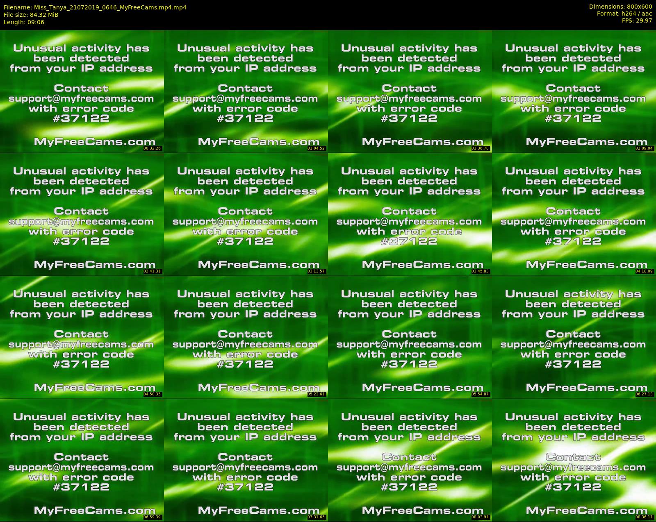The height and width of the screenshot is (522, 656).
Task: Click the 'Dimensions: 800x600' text
Action: (620, 7)
